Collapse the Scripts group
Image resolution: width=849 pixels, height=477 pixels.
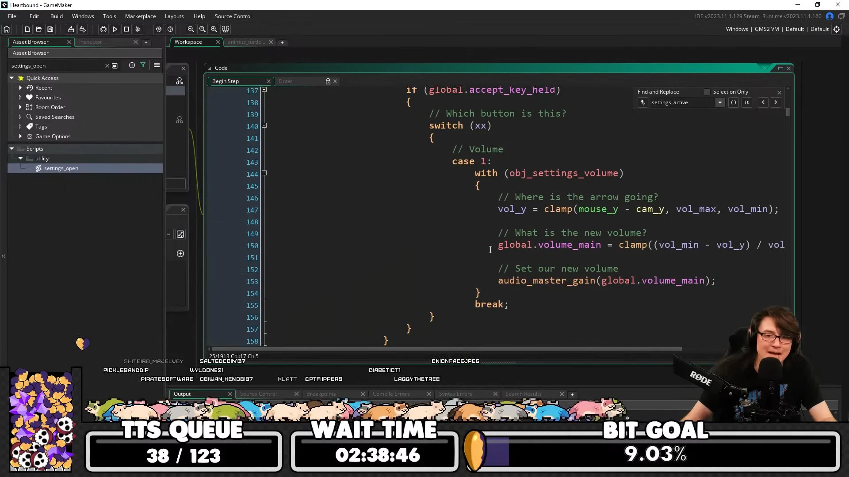[x=12, y=149]
